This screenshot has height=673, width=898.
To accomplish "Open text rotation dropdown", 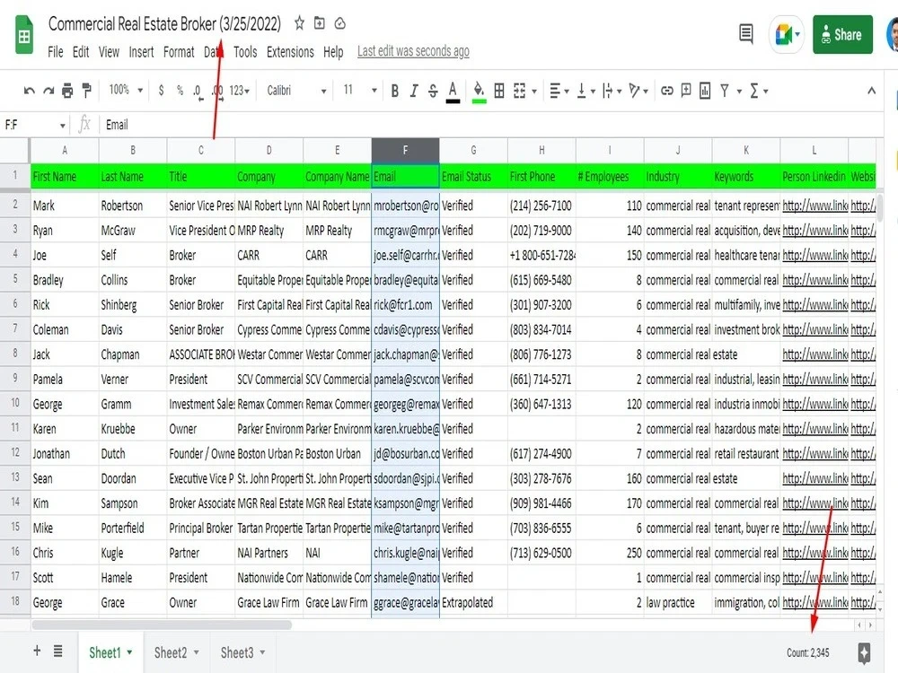I will click(x=638, y=91).
